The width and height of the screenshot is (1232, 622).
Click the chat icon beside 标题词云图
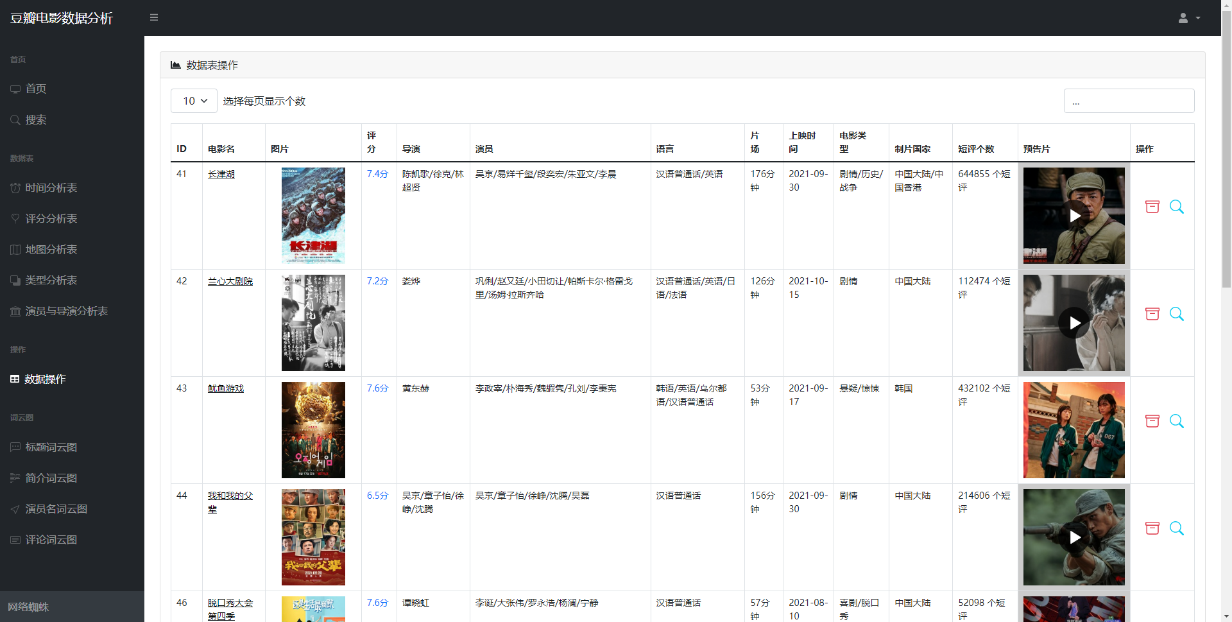click(x=15, y=447)
